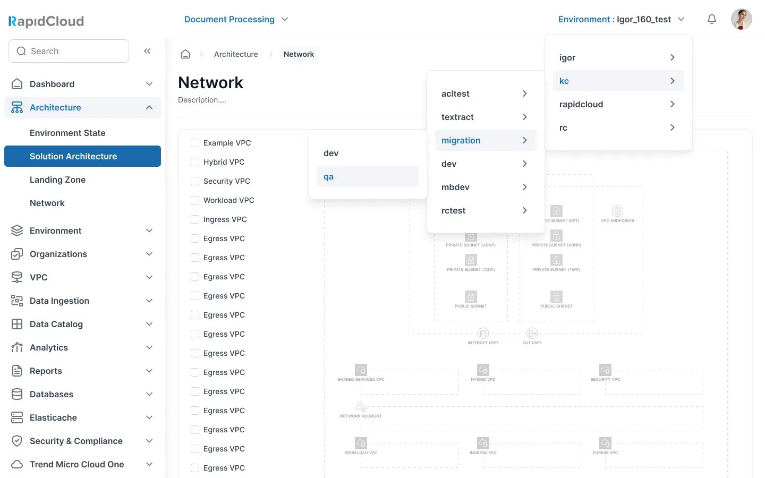This screenshot has width=765, height=478.
Task: Go to home via breadcrumb house icon
Action: 185,54
